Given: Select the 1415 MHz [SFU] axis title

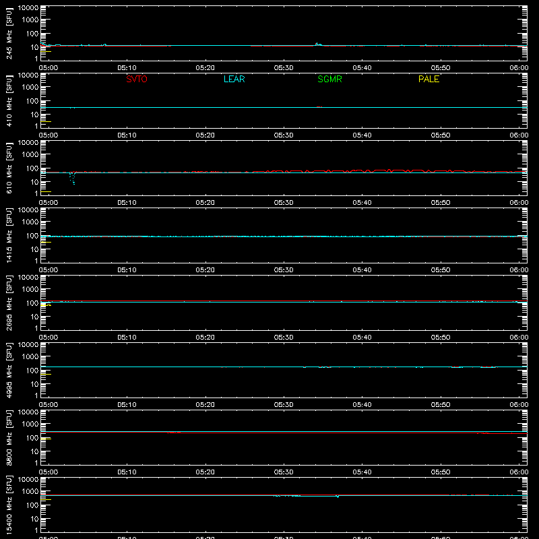Looking at the screenshot, I should (9, 235).
